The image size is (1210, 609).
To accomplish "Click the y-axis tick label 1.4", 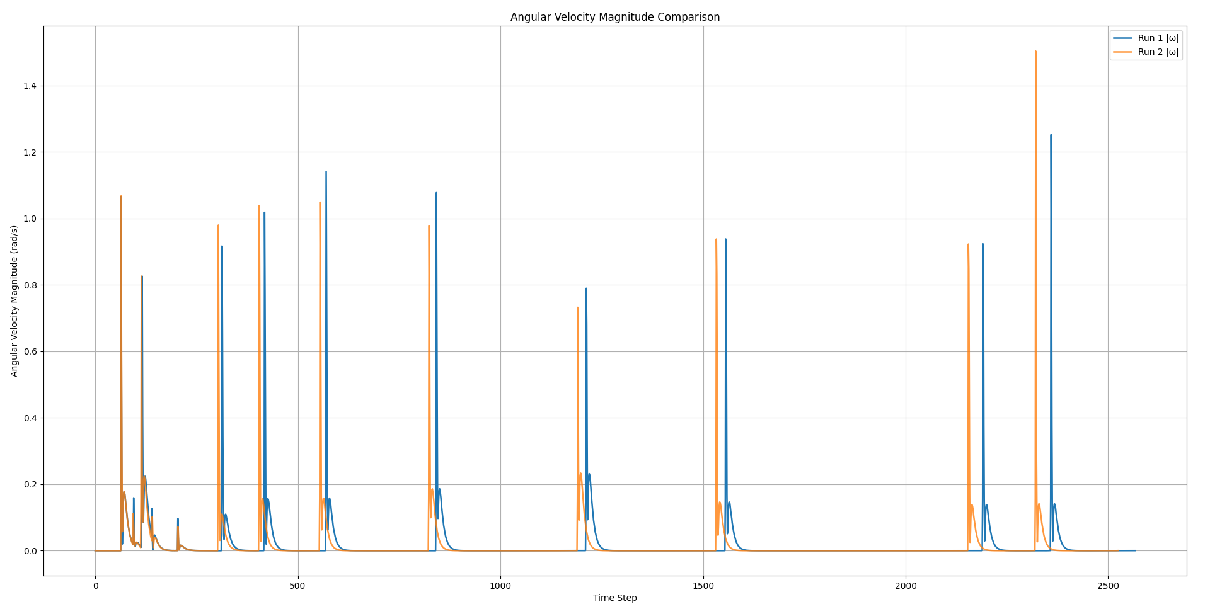I will [x=30, y=86].
